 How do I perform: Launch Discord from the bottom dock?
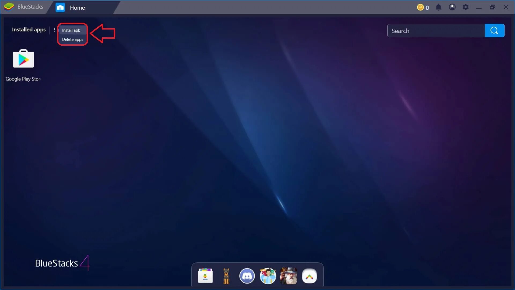[x=247, y=276]
